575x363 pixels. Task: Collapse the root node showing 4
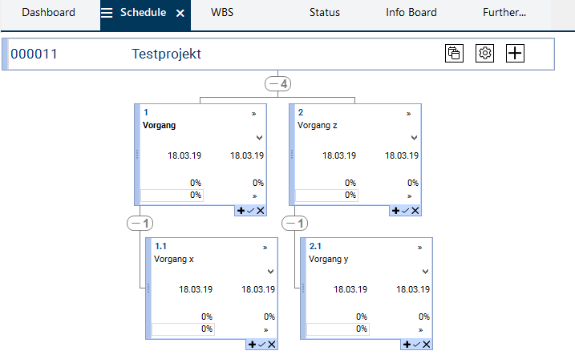point(277,83)
